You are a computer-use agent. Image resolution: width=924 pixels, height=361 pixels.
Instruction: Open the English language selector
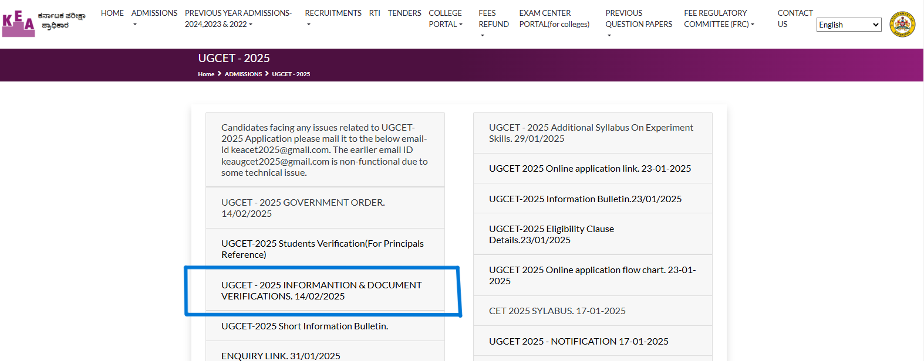(x=849, y=25)
